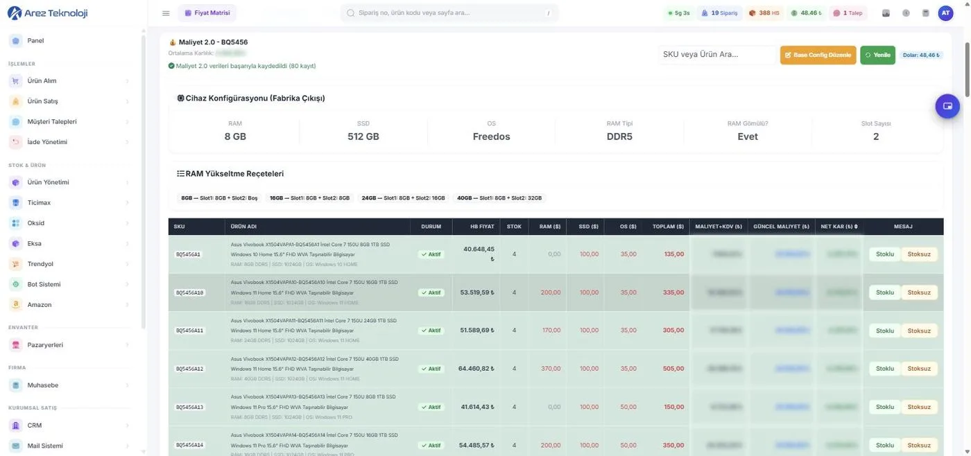Sort by the NET KAR column header

(839, 227)
